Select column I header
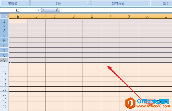 click(164, 16)
